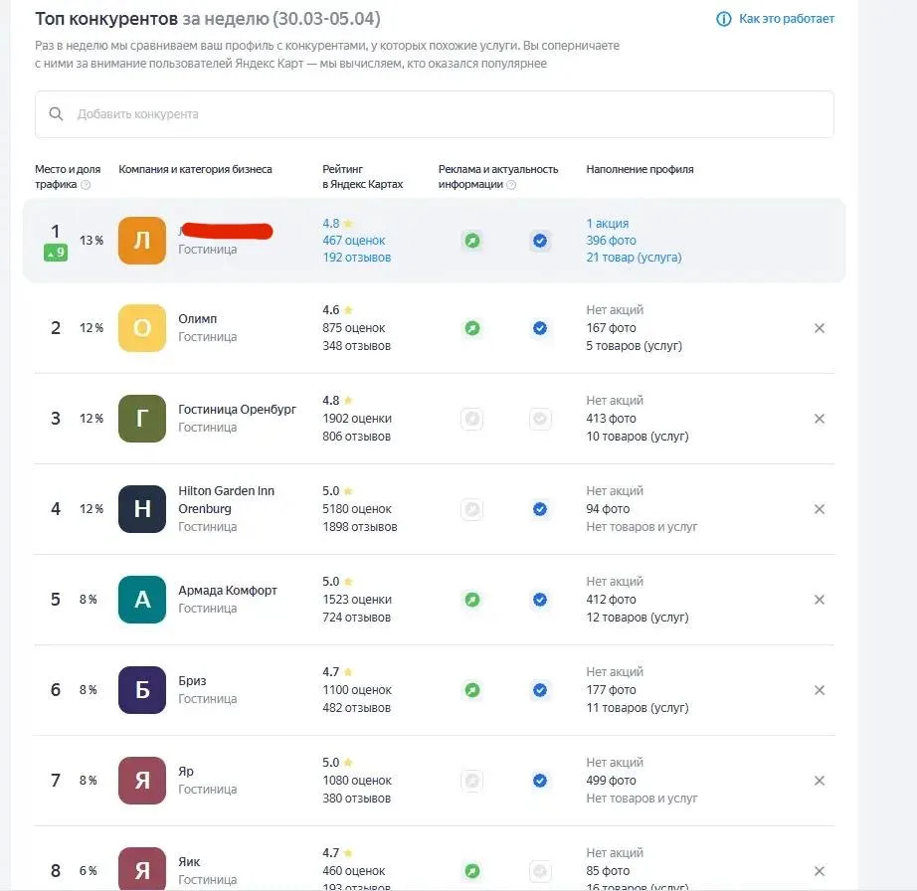Click the 'Я' avatar of Яр hotel

click(142, 781)
